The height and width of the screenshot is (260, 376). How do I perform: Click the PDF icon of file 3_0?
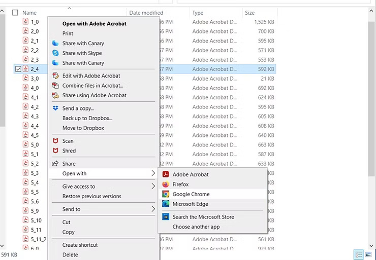25,78
